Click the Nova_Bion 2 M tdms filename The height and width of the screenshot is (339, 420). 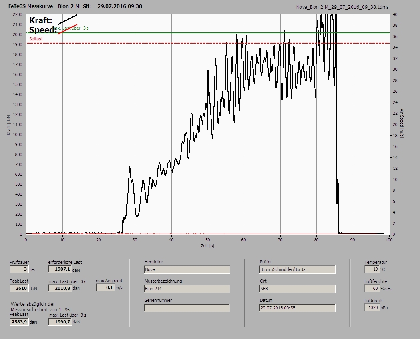point(342,7)
